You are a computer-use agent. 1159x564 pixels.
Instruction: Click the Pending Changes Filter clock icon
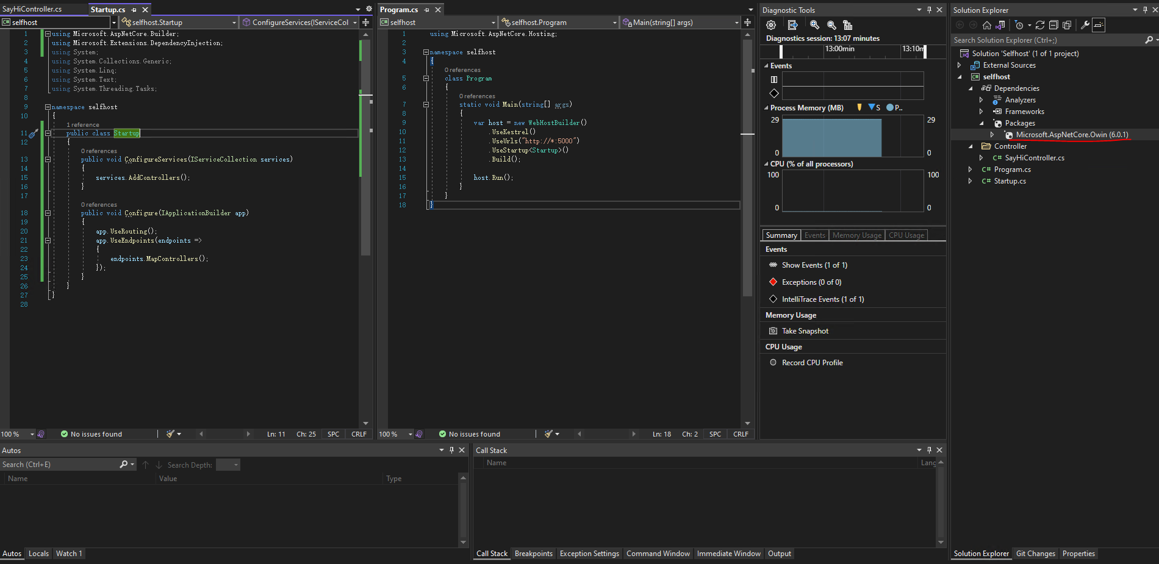click(1019, 25)
